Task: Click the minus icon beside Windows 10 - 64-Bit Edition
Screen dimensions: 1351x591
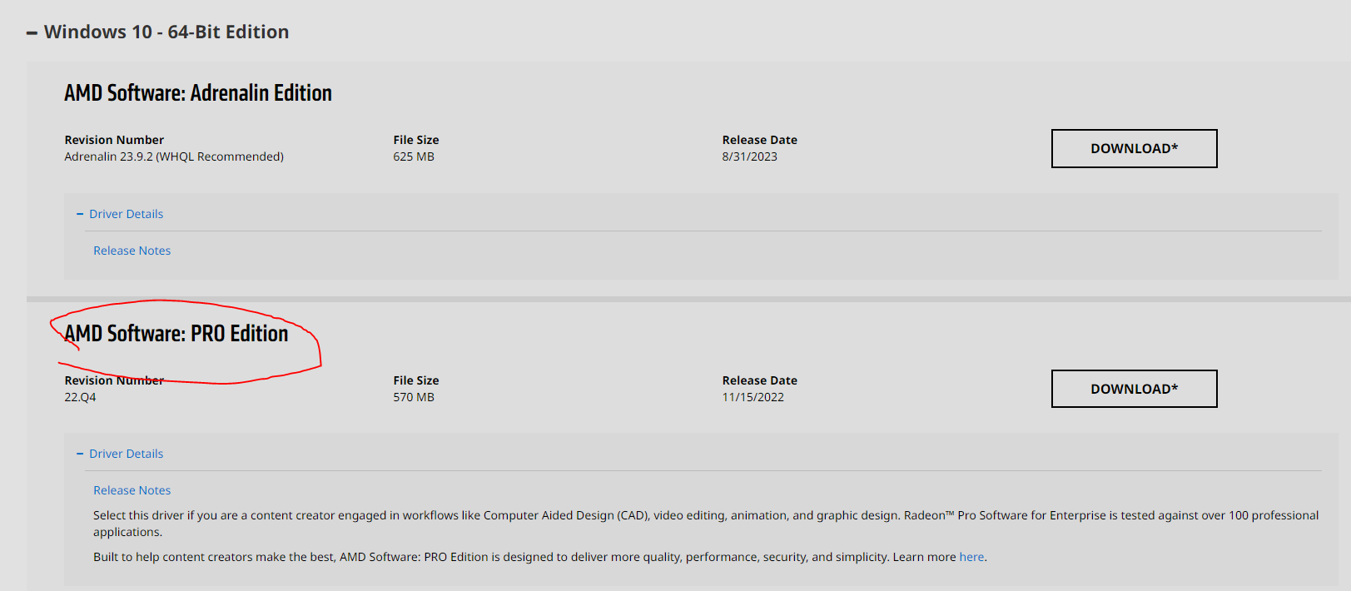Action: (x=32, y=33)
